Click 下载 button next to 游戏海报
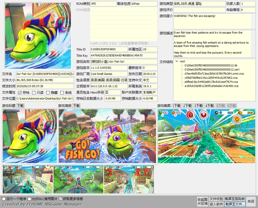Viewport: 258px width, 208px height. [76, 106]
